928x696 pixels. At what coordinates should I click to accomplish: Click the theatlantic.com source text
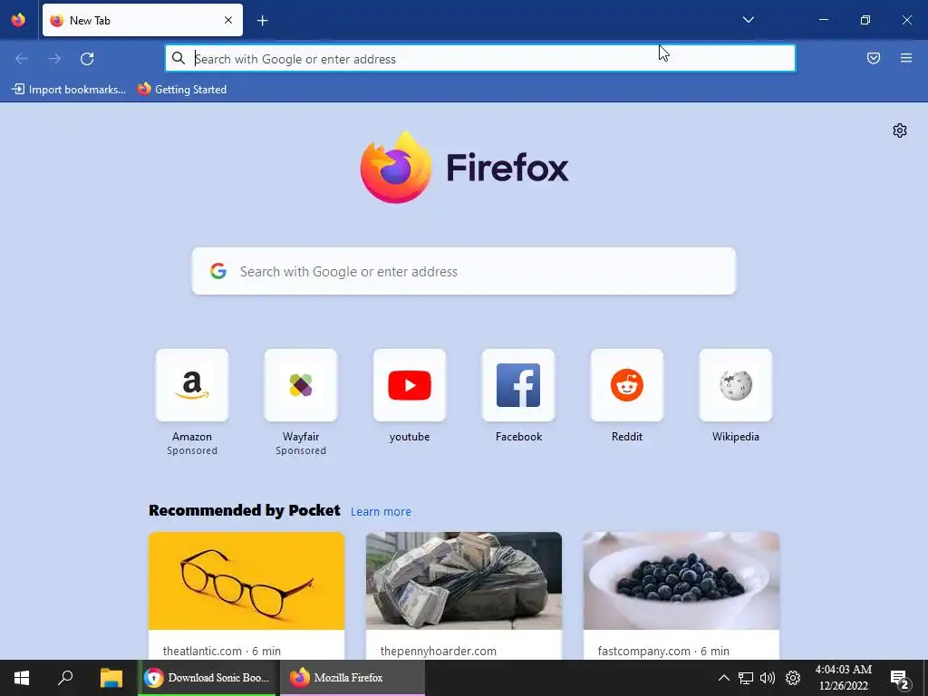click(x=202, y=651)
